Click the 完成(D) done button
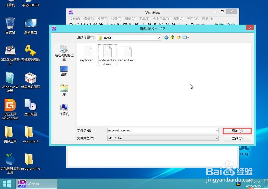The image size is (268, 189). (237, 139)
